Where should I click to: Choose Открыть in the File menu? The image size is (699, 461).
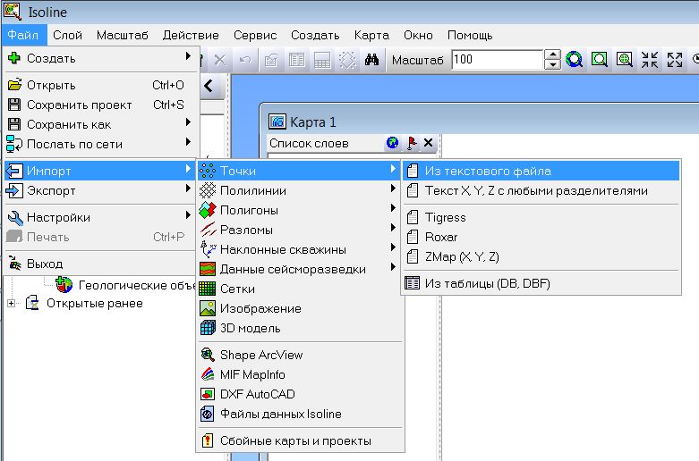tap(100, 85)
